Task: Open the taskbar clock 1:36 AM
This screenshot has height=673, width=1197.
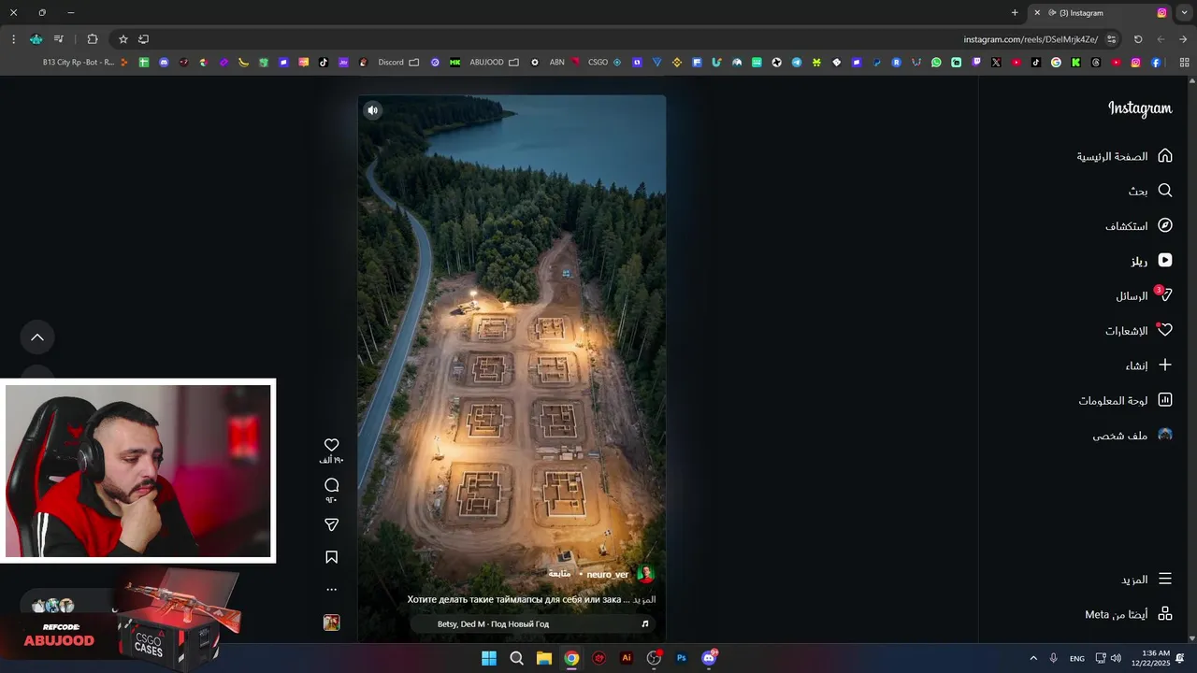Action: 1151,658
